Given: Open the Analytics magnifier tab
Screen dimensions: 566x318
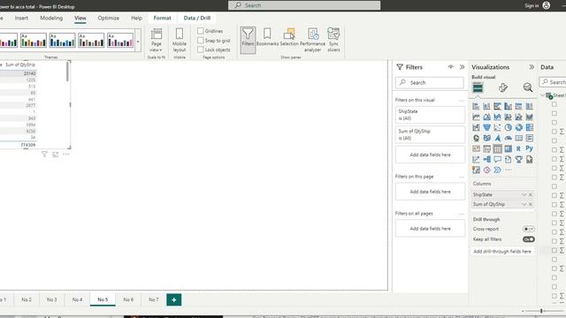Looking at the screenshot, I should pos(528,87).
